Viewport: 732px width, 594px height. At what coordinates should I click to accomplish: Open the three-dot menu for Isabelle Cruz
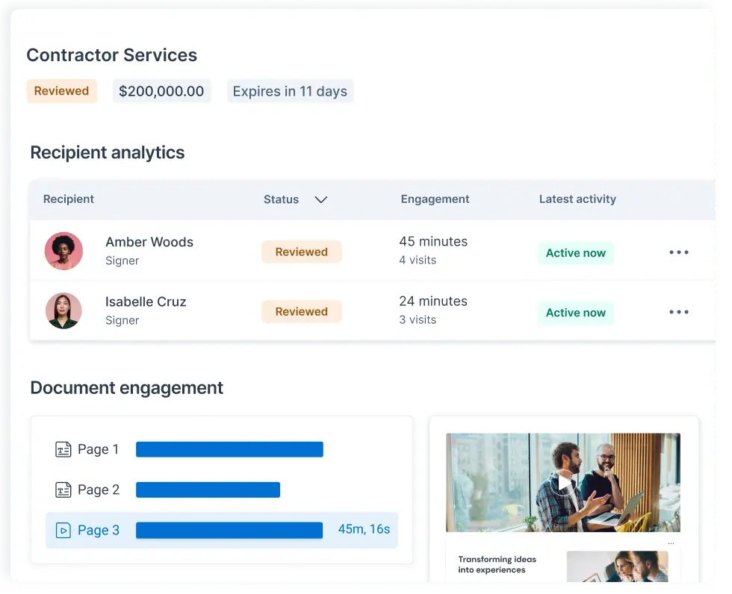coord(678,312)
